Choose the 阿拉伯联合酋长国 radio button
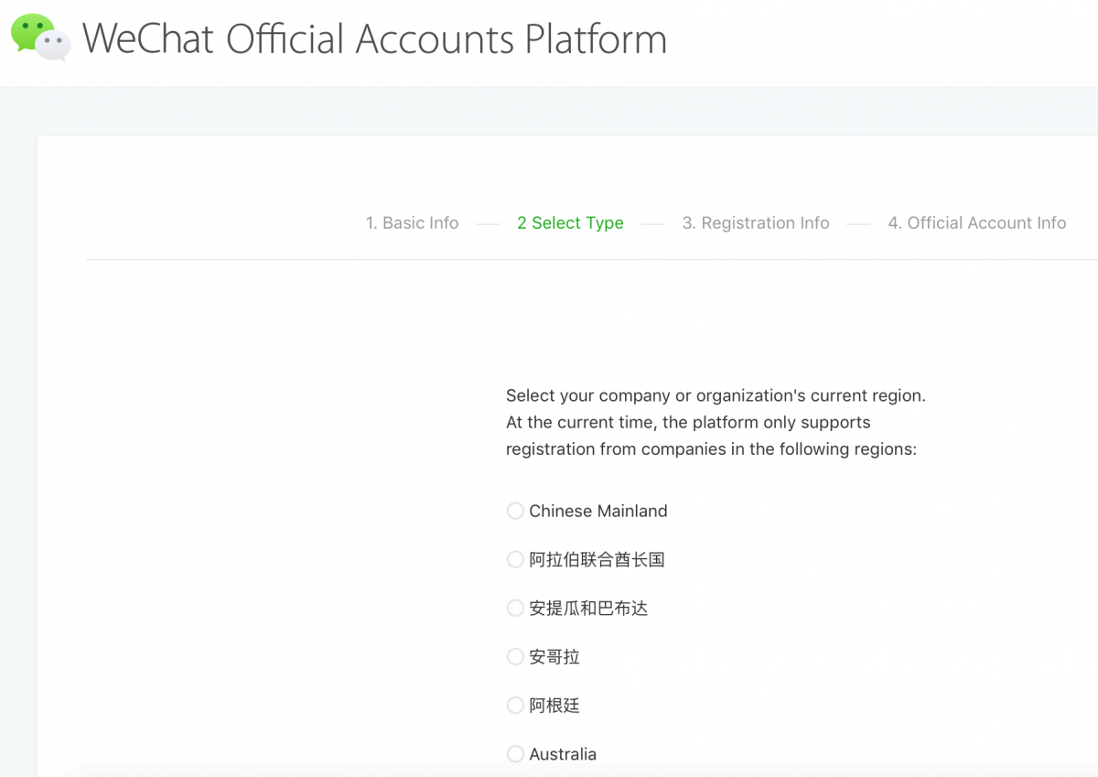1098x777 pixels. 515,559
